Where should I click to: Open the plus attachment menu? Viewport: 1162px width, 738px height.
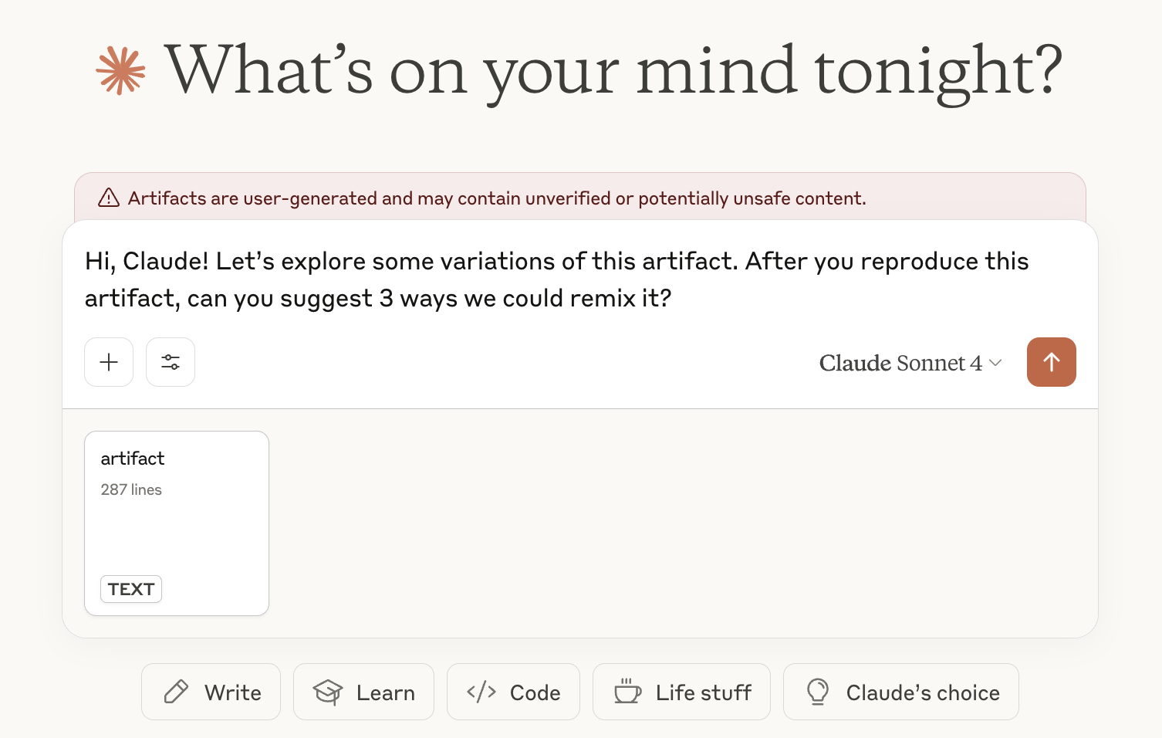(x=109, y=362)
